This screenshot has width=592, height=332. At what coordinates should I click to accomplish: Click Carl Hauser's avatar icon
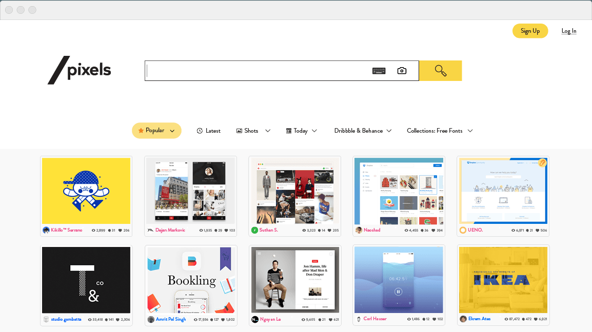359,319
